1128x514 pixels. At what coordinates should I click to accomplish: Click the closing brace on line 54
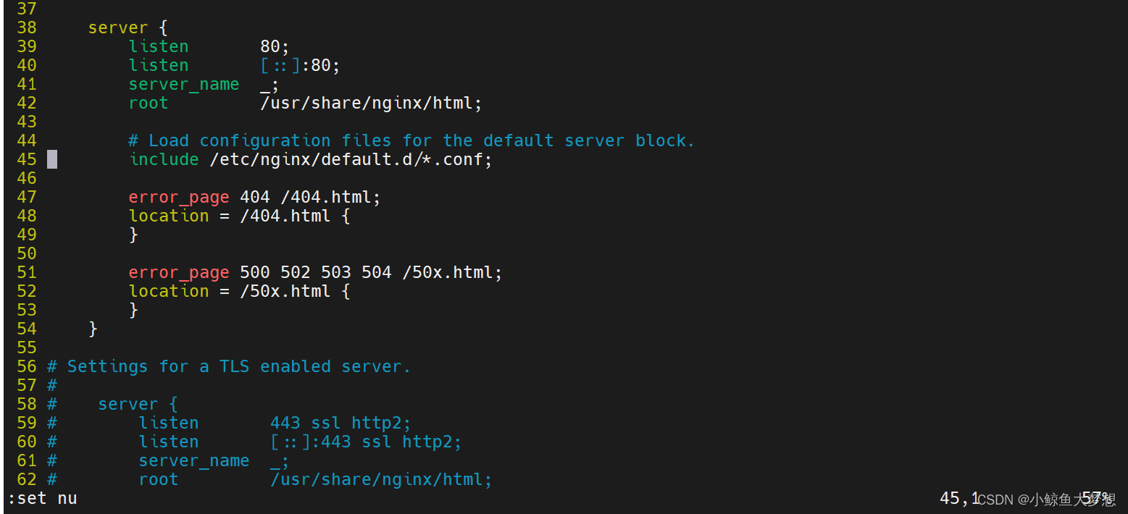point(93,328)
